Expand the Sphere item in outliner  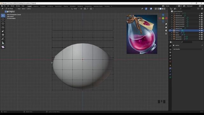tap(172, 35)
